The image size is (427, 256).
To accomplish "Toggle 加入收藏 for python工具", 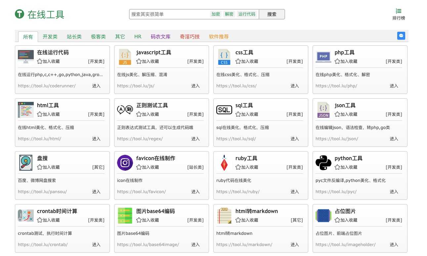I will (x=346, y=167).
